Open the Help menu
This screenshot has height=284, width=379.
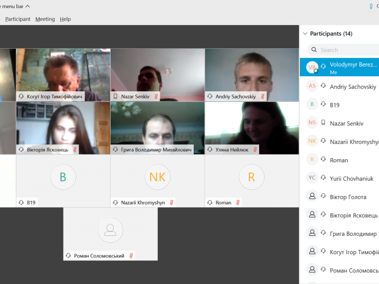[x=65, y=19]
